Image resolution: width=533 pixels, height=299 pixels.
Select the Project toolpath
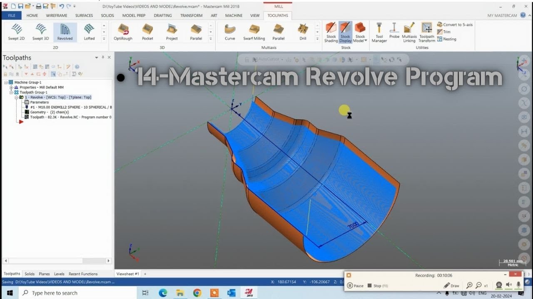point(172,32)
